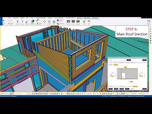Insert a Common wall panel
Screen dimensions: 152x114
(68, 22)
